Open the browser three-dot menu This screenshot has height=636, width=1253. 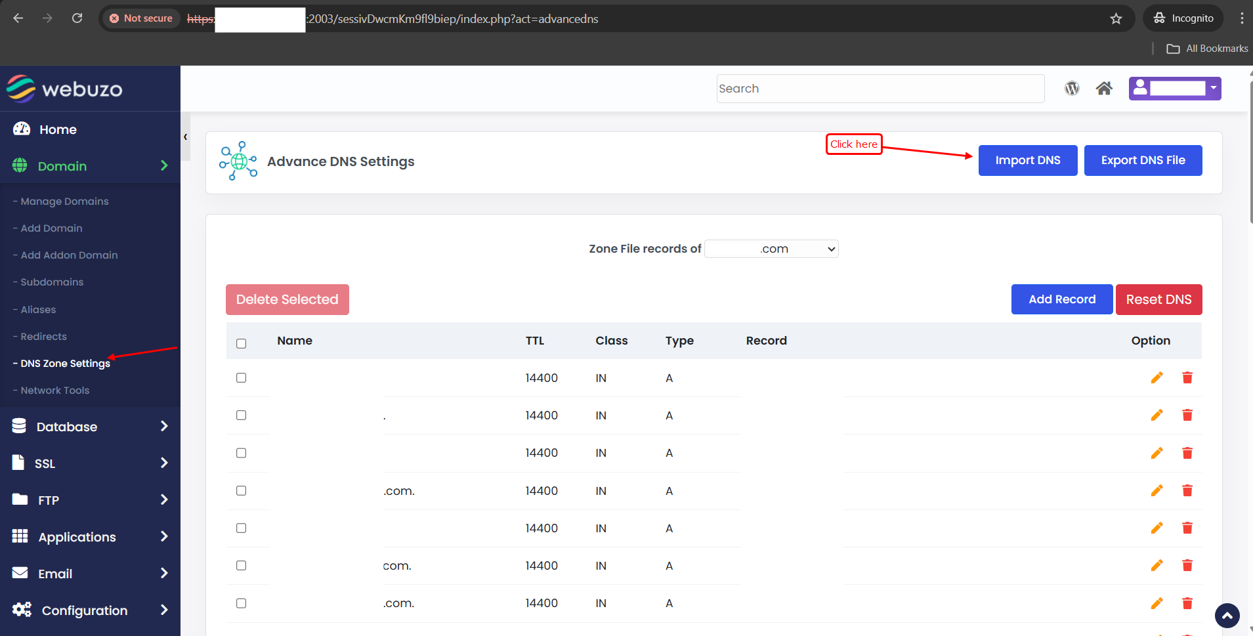click(x=1241, y=18)
